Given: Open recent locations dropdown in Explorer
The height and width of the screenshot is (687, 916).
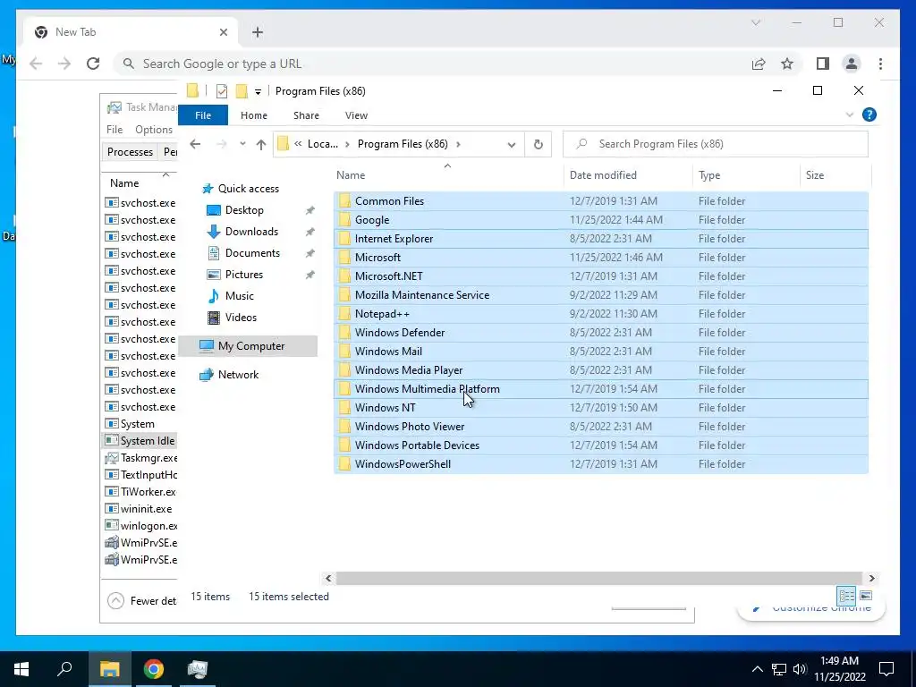Looking at the screenshot, I should pos(242,144).
